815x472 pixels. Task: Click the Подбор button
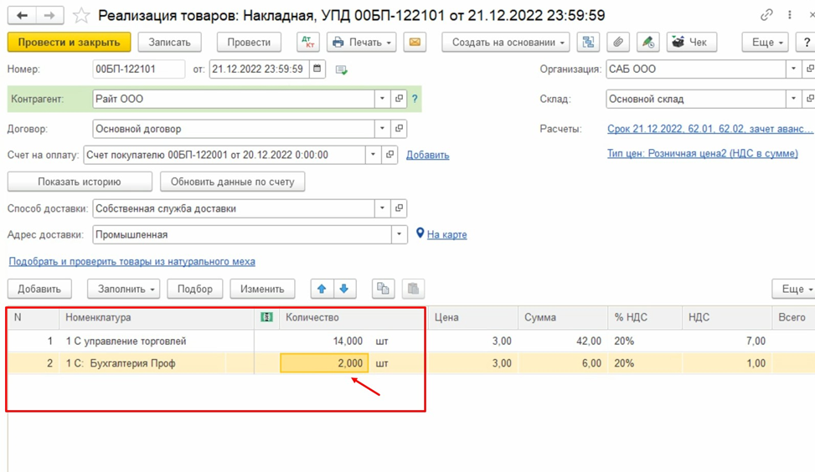195,289
